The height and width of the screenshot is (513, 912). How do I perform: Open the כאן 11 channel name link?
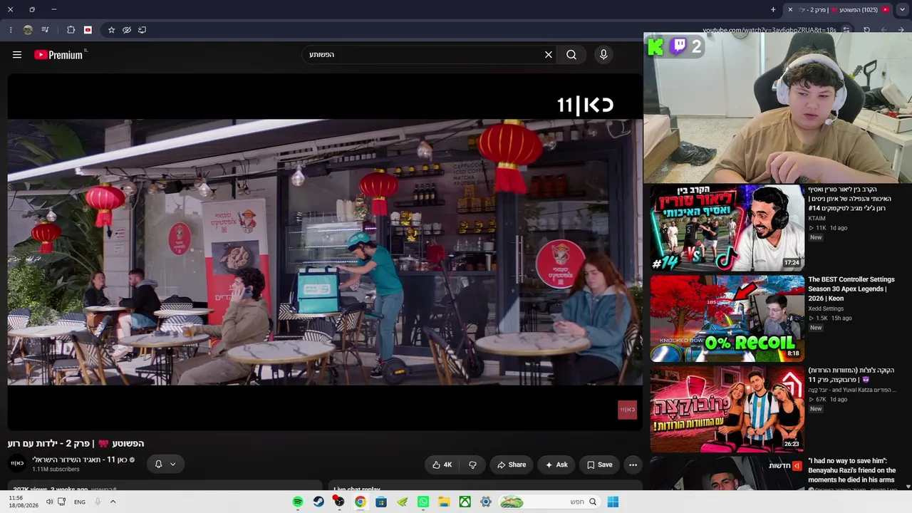79,460
